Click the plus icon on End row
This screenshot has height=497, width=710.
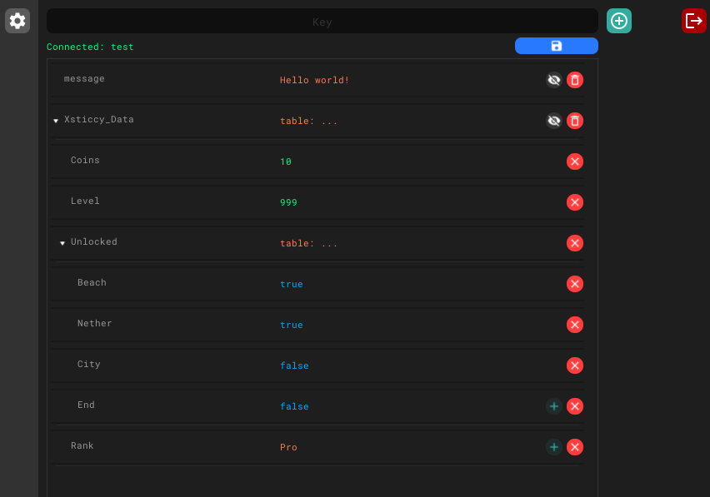click(x=553, y=406)
